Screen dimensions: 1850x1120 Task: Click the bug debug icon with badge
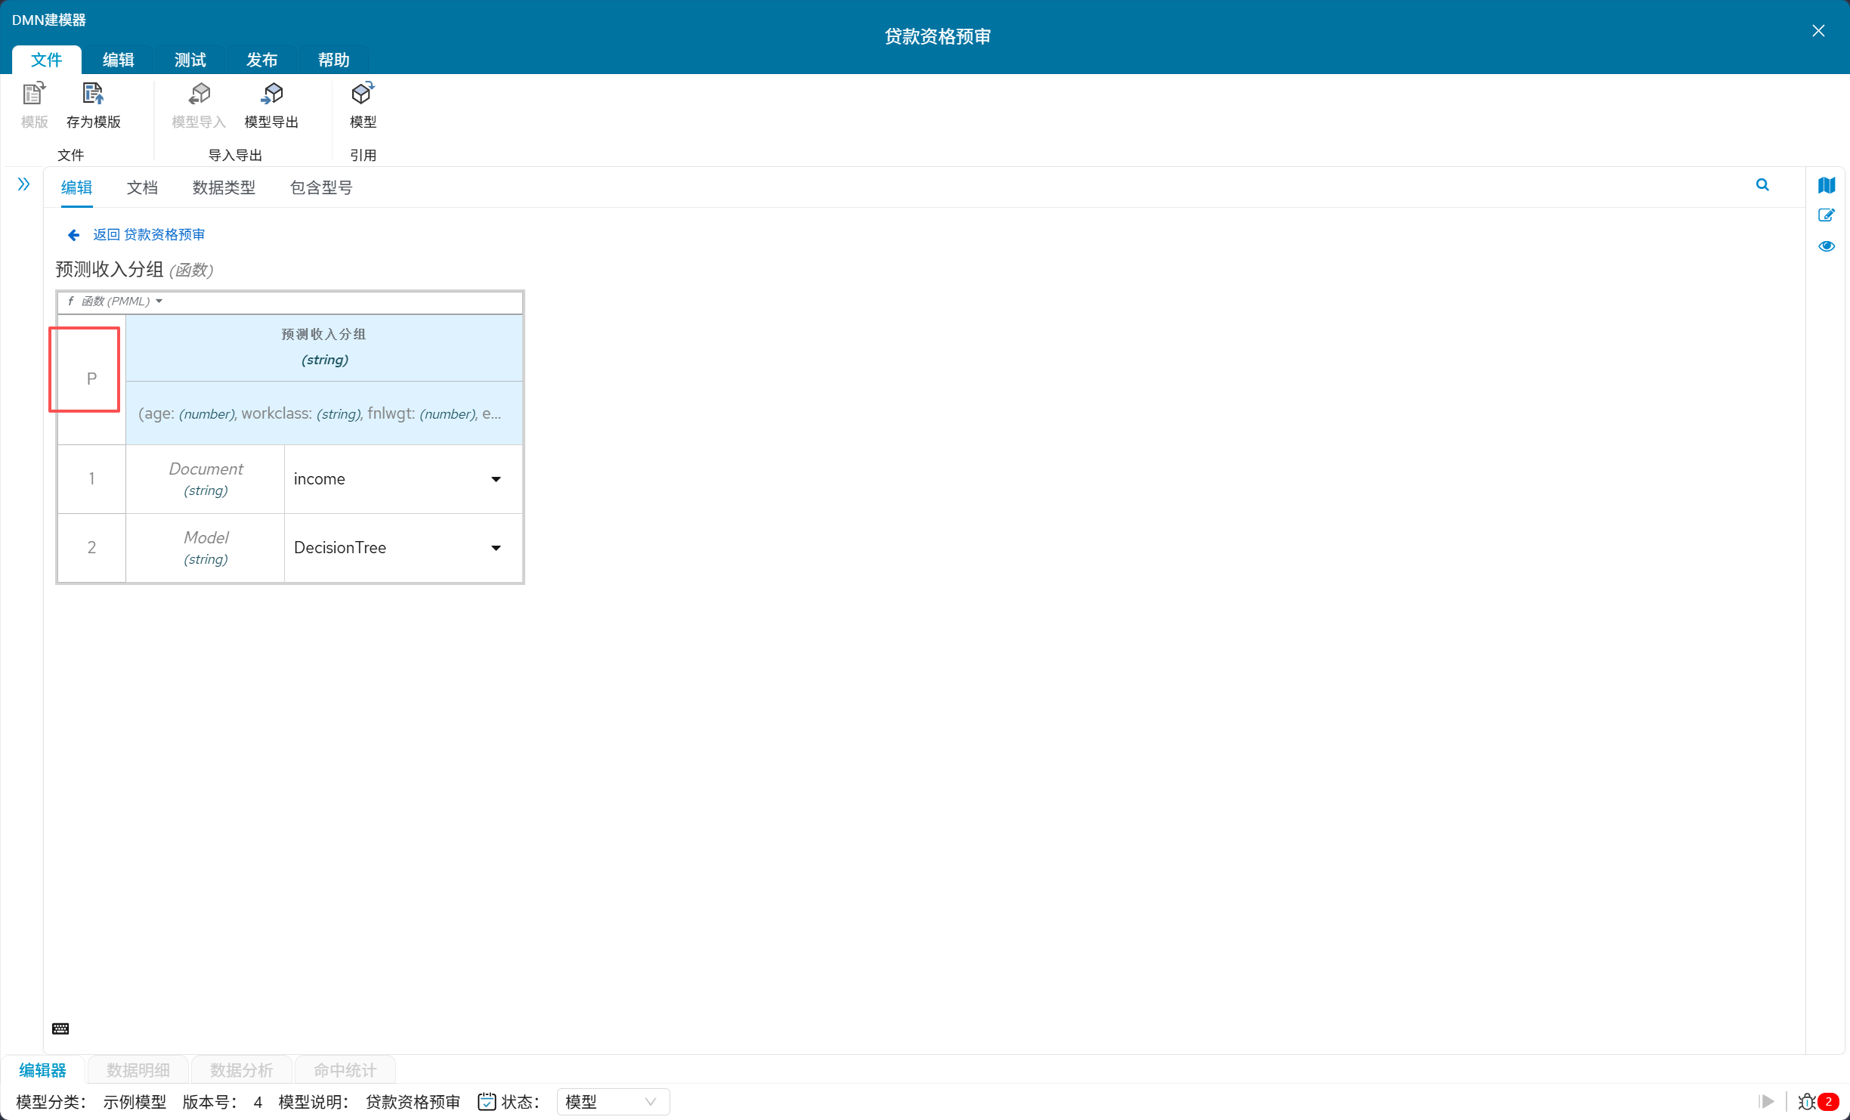point(1808,1102)
